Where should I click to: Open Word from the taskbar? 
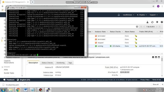[26, 90]
